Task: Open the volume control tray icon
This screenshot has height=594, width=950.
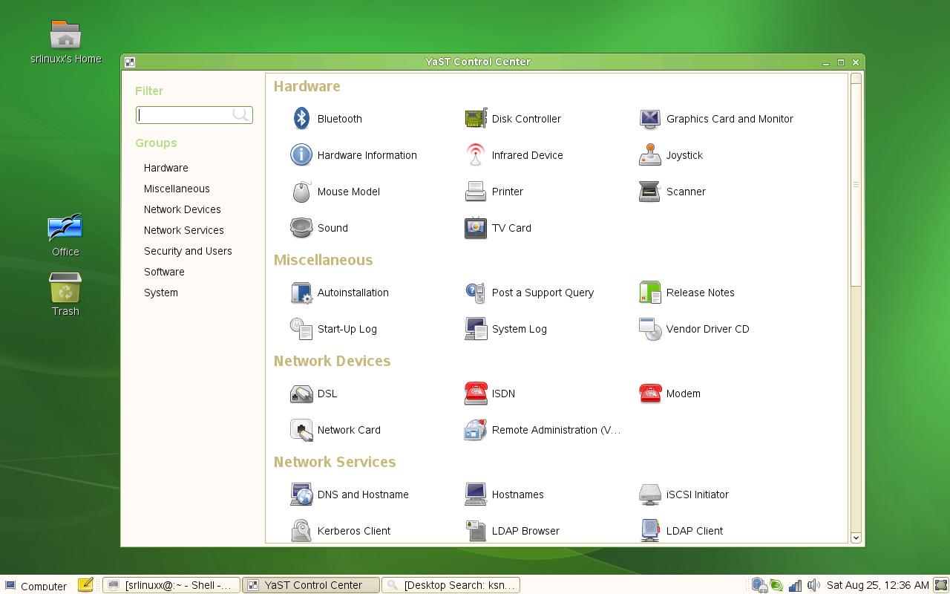Action: pyautogui.click(x=813, y=585)
